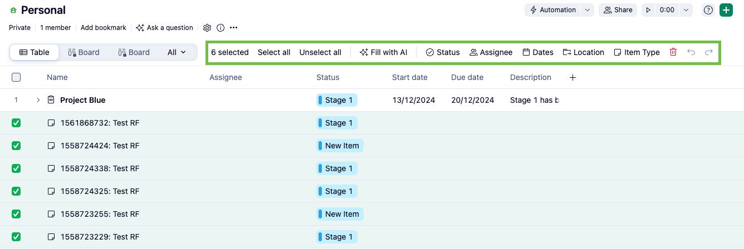Click Fill with AI button
This screenshot has width=744, height=249.
[383, 52]
